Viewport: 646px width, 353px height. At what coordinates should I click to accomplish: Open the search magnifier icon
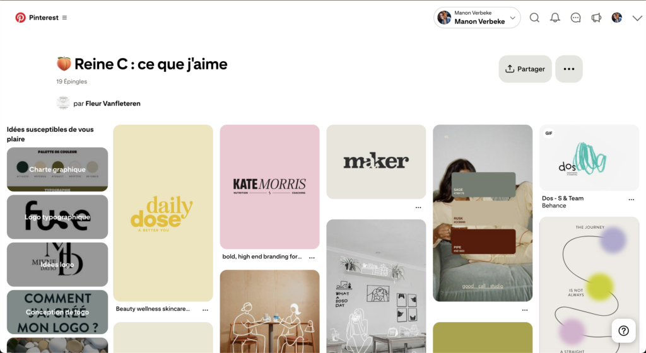[534, 18]
